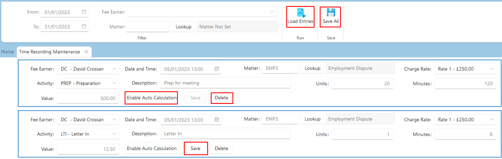Viewport: 502px width, 159px height.
Task: Open the To date calendar picker
Action: point(84,26)
